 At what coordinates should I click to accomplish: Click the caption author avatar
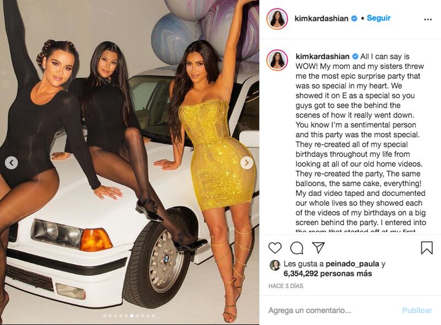tap(277, 60)
